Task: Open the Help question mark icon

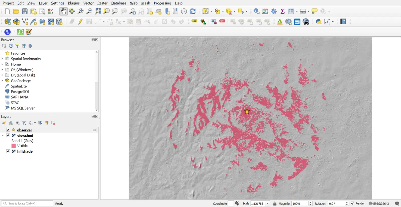Action: [x=343, y=22]
